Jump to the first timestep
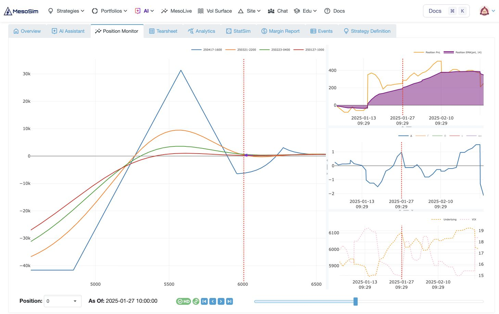Image resolution: width=499 pixels, height=314 pixels. (204, 301)
